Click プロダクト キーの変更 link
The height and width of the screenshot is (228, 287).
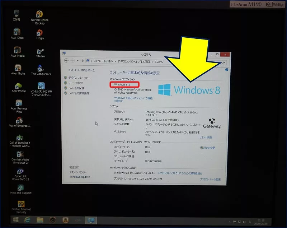point(210,179)
